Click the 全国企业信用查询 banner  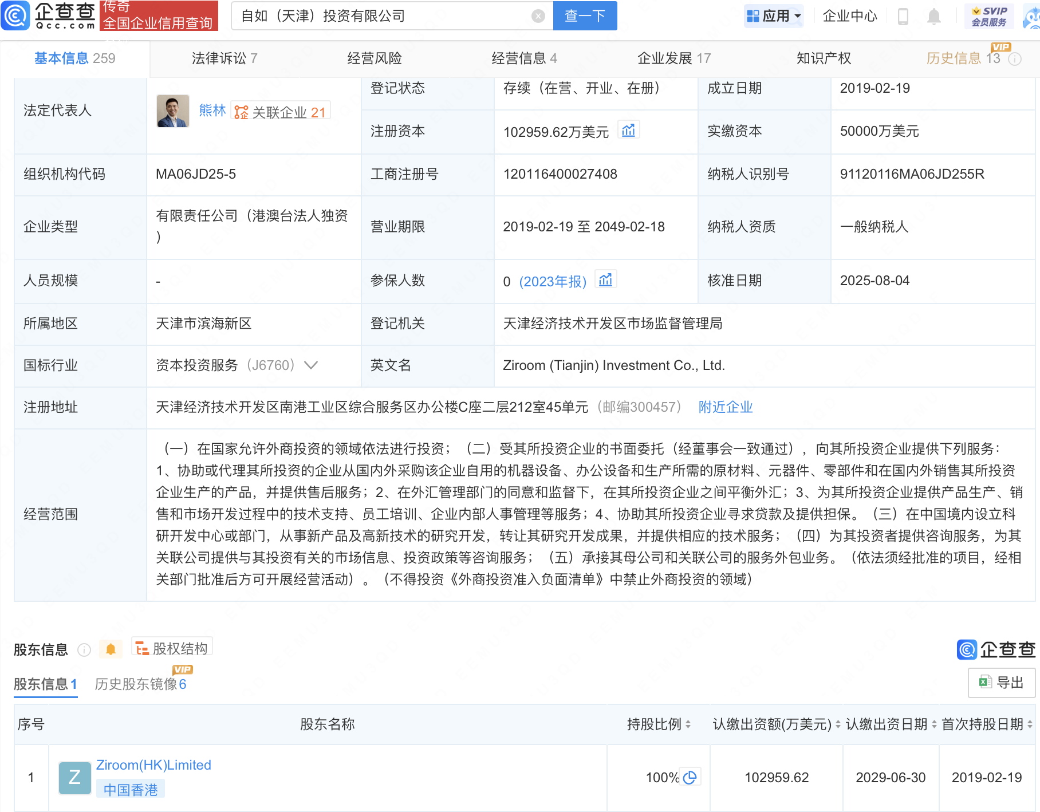[159, 15]
